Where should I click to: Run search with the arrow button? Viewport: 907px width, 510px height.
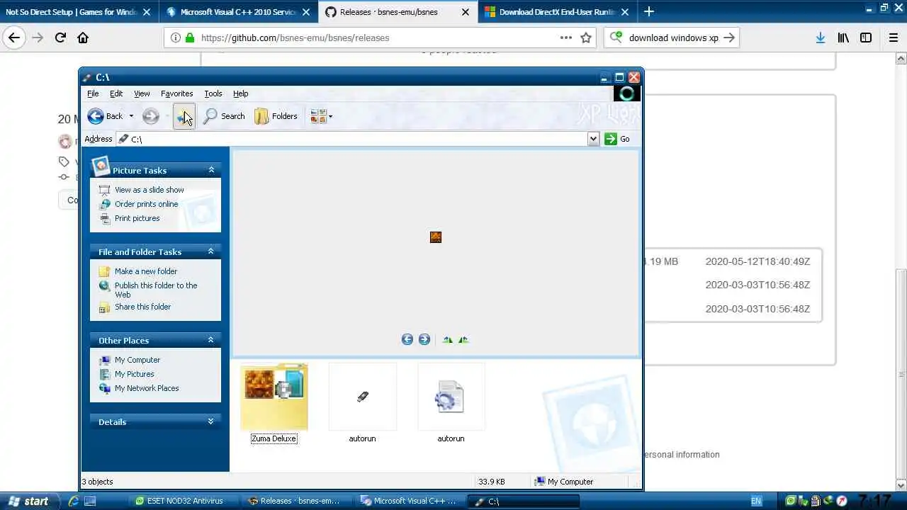point(729,38)
